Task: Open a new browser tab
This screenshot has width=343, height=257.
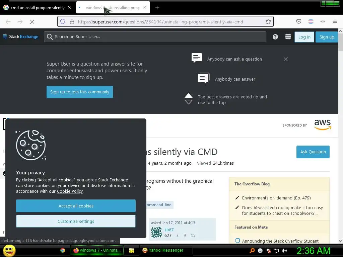Action: (x=157, y=8)
